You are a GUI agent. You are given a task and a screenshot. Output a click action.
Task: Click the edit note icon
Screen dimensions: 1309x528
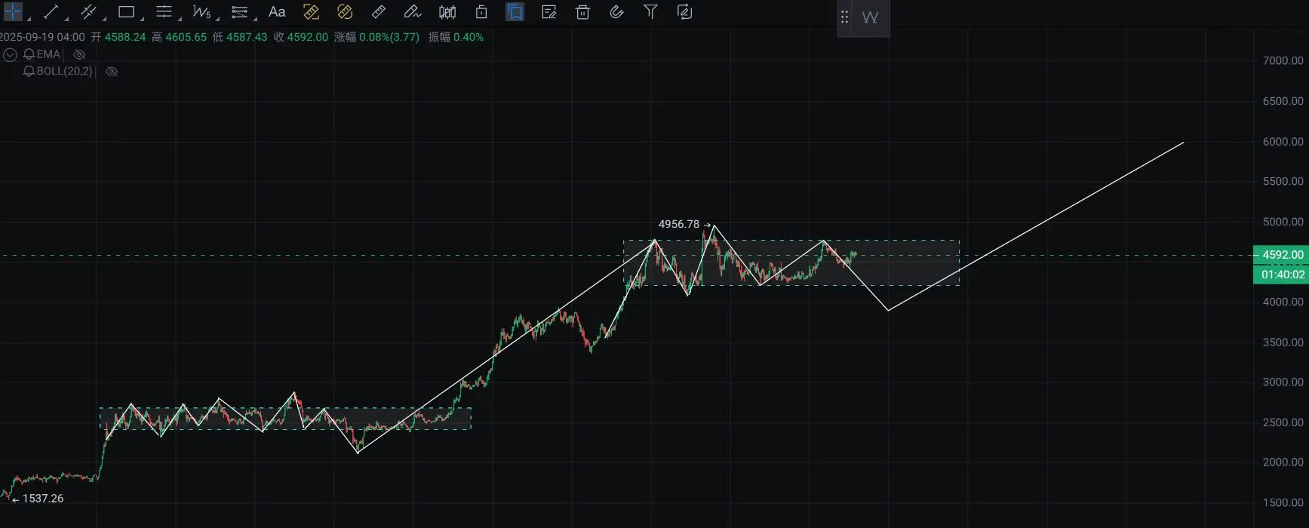coord(549,11)
